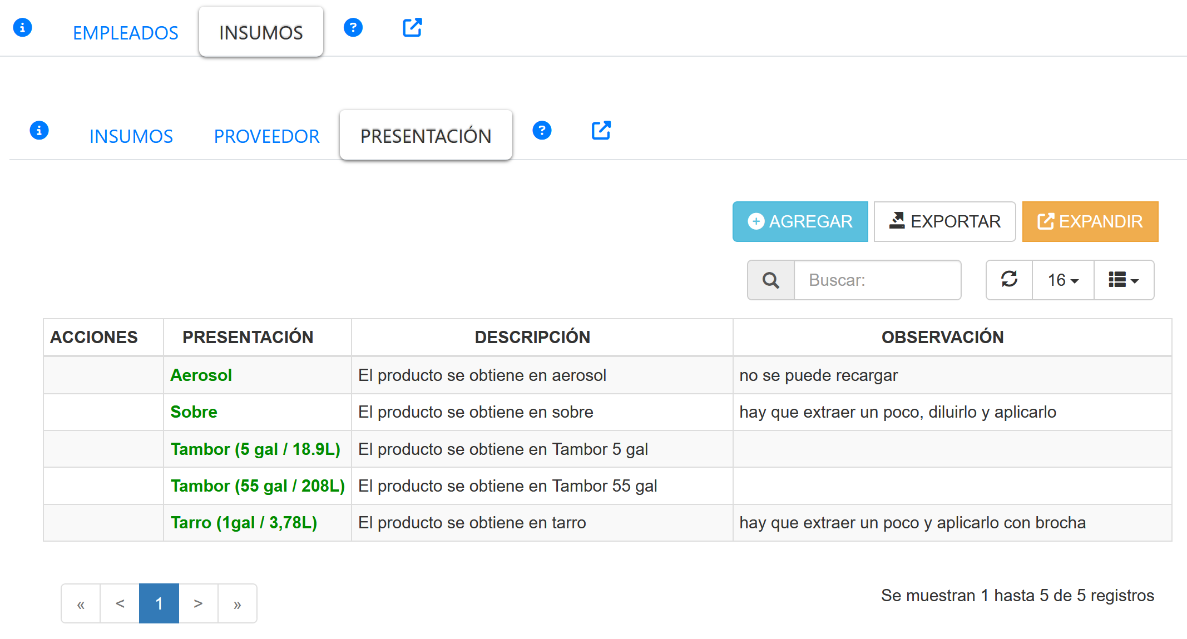Screen dimensions: 1187x639
Task: Switch to the EMPLEADOS tab
Action: coord(126,33)
